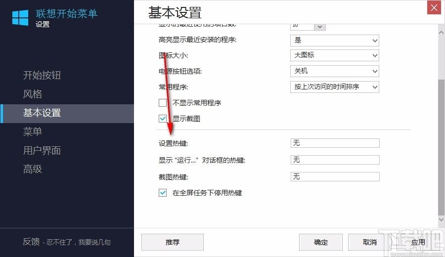The width and height of the screenshot is (445, 257).
Task: Click the vertical scrollbar thumb
Action: pyautogui.click(x=442, y=147)
